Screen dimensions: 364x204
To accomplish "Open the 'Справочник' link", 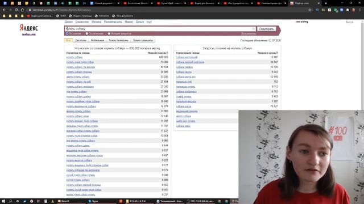I will [82, 22].
